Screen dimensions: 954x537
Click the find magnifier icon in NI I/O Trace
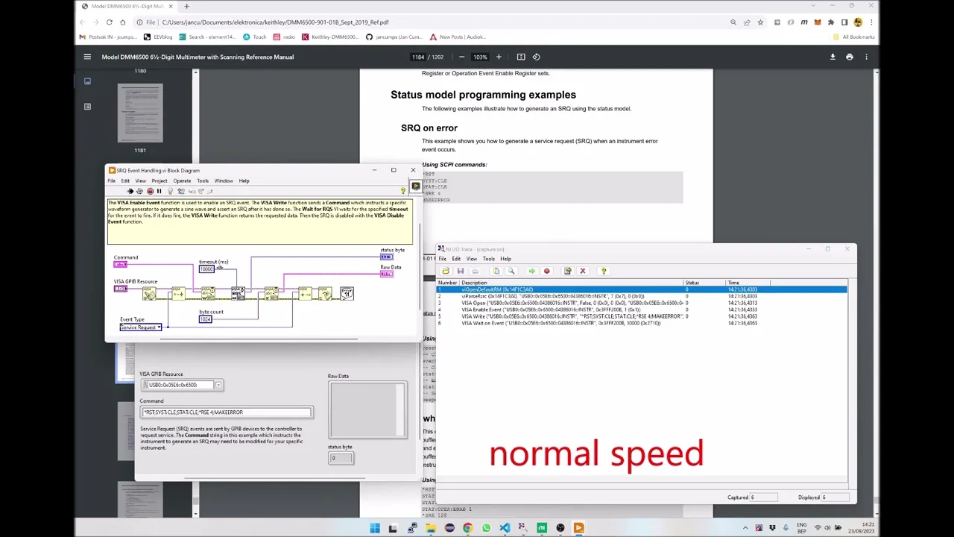(x=511, y=271)
